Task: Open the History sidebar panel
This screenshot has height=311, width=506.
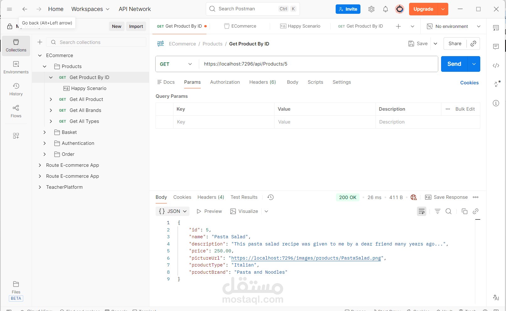Action: pyautogui.click(x=16, y=90)
